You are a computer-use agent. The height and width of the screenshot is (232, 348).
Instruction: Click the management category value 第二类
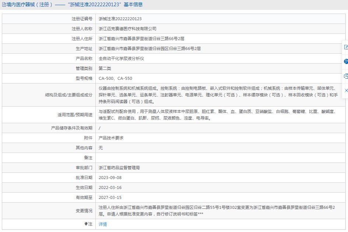tap(105, 68)
